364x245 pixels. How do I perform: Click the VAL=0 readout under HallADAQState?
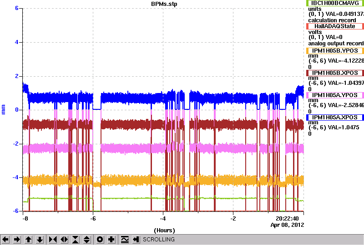(334, 37)
